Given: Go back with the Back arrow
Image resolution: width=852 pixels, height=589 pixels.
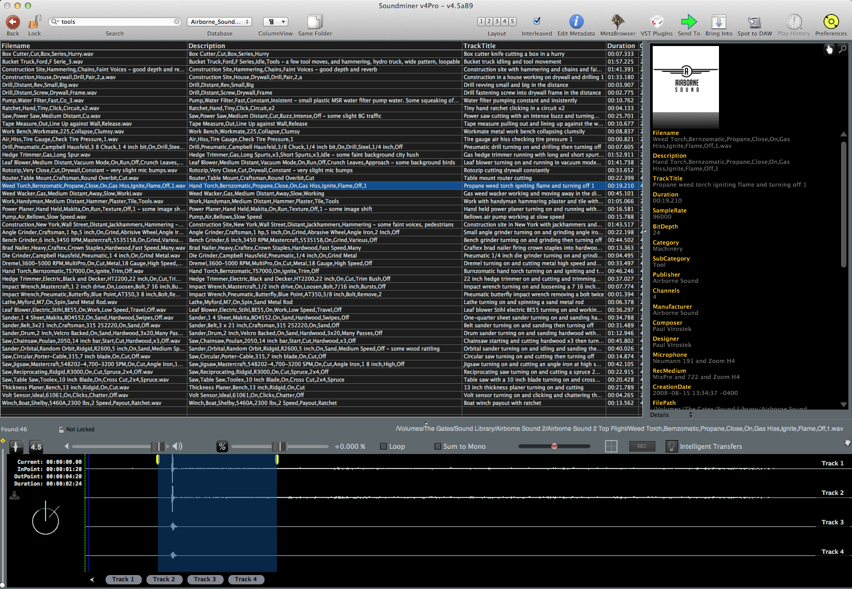Looking at the screenshot, I should point(13,22).
